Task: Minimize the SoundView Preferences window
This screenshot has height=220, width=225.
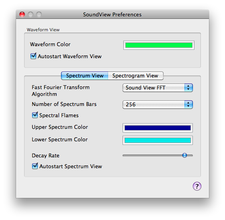Action: click(31, 14)
